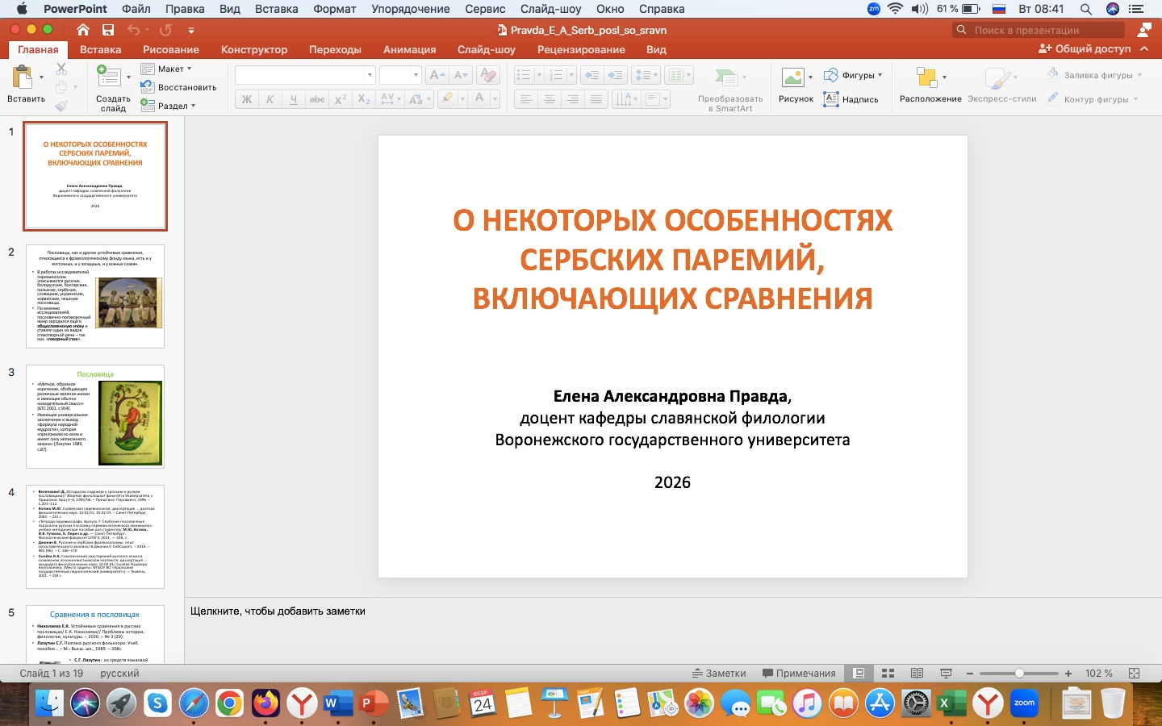Open reading view from status bar
This screenshot has width=1162, height=726.
point(917,674)
